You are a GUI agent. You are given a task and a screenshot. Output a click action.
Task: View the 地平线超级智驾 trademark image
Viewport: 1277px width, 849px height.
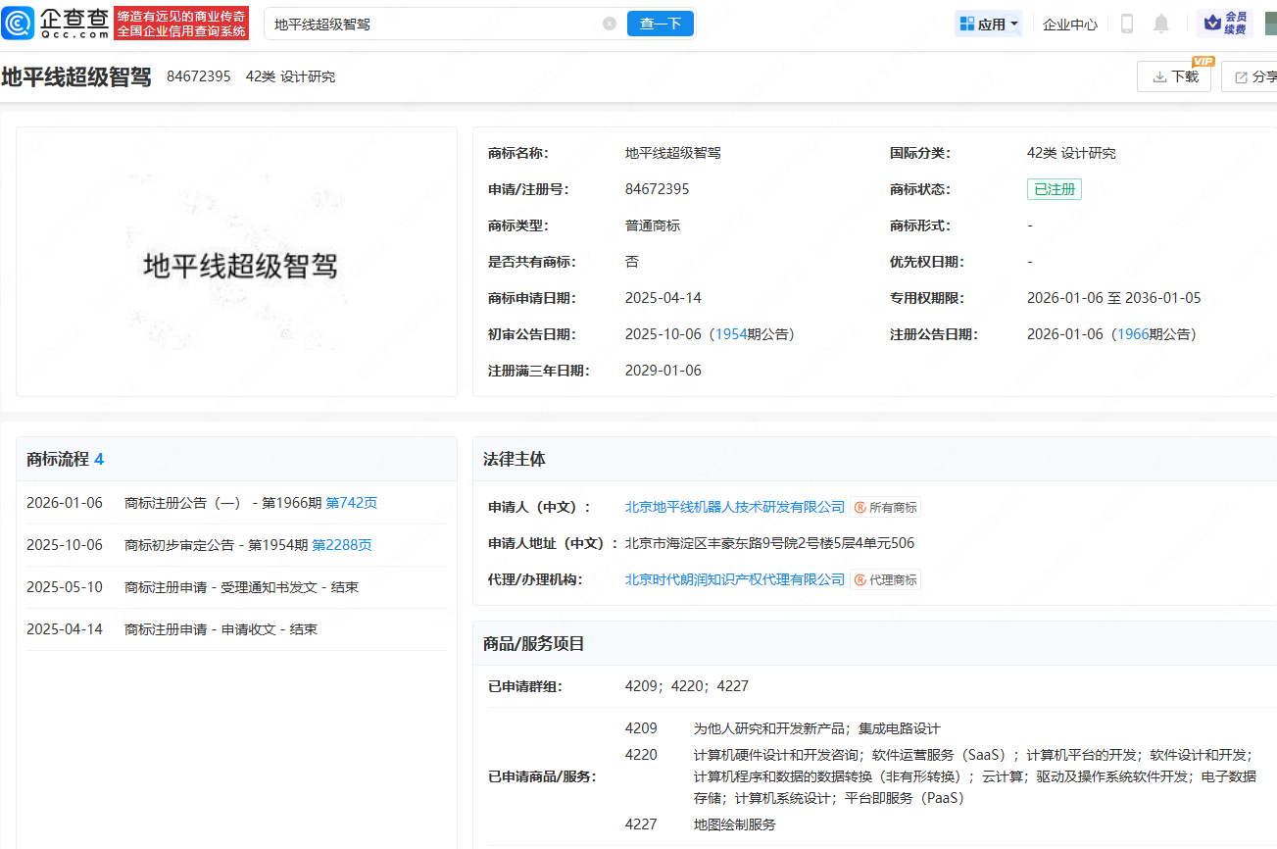tap(236, 262)
